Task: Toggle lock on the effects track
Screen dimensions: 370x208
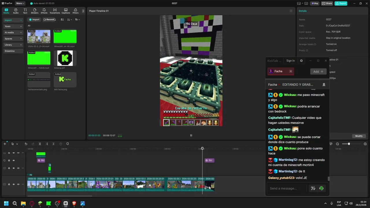Action: (x=9, y=160)
